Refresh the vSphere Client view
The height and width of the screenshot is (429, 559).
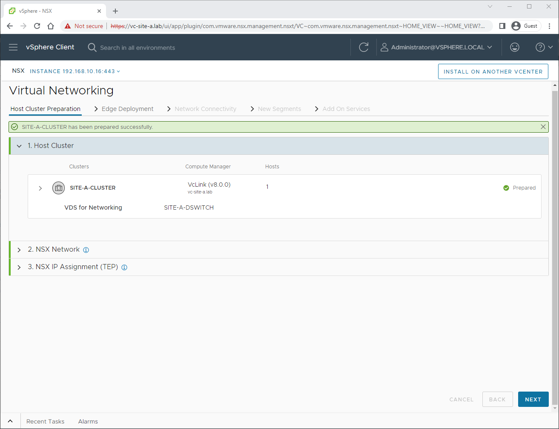(364, 47)
